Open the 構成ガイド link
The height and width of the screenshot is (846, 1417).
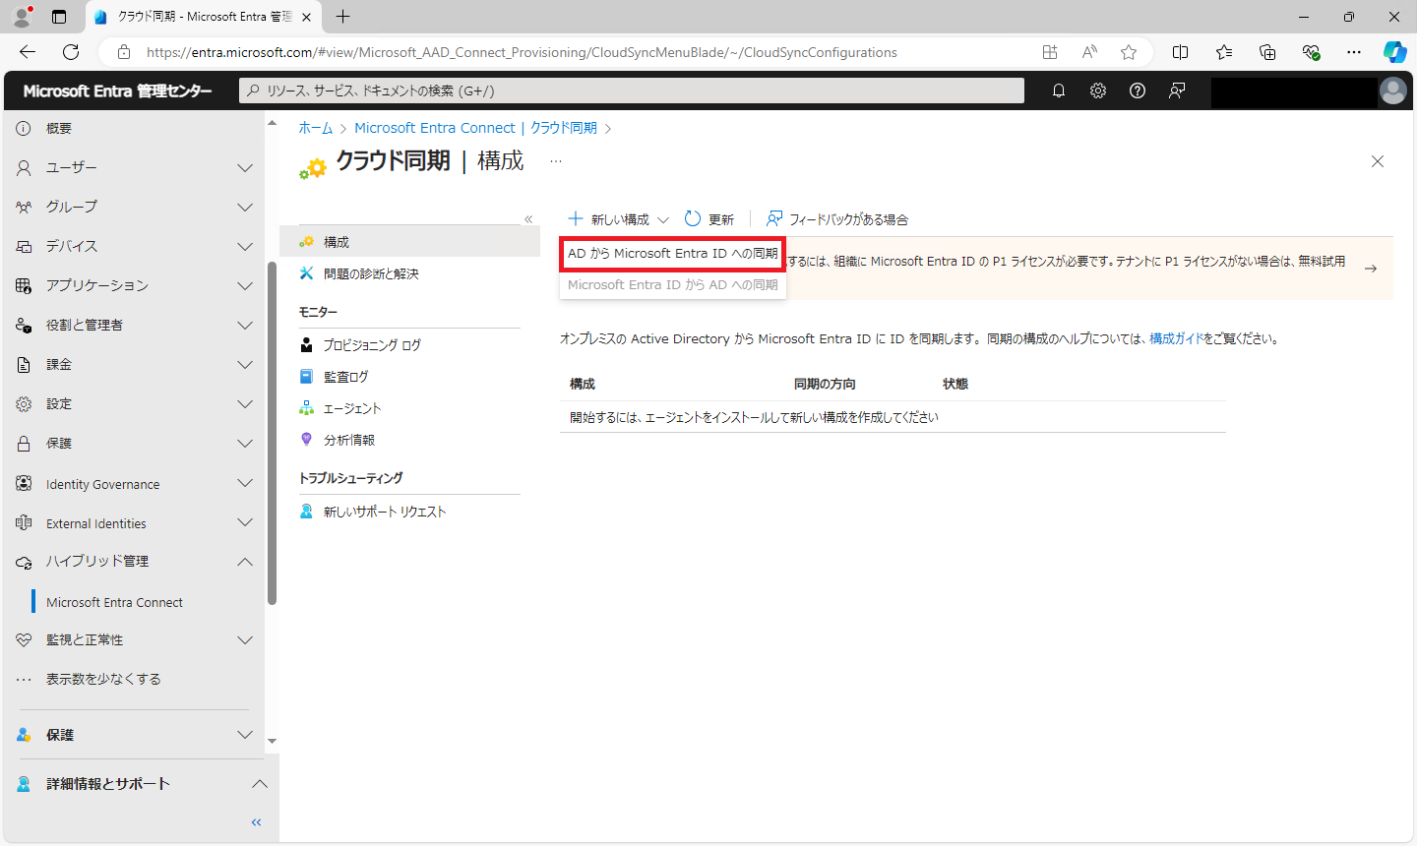pos(1177,338)
